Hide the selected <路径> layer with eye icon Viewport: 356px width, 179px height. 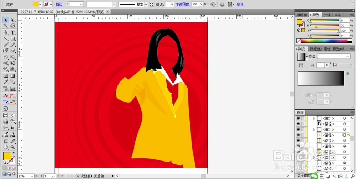298,135
